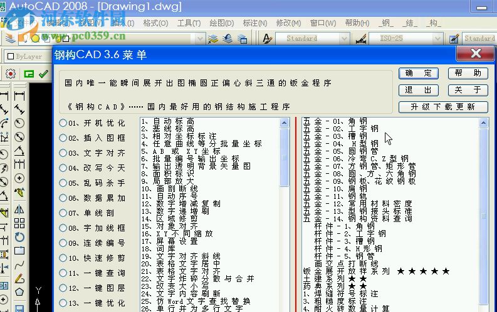This screenshot has height=312, width=497.
Task: Click the 退出 button
Action: (x=419, y=90)
